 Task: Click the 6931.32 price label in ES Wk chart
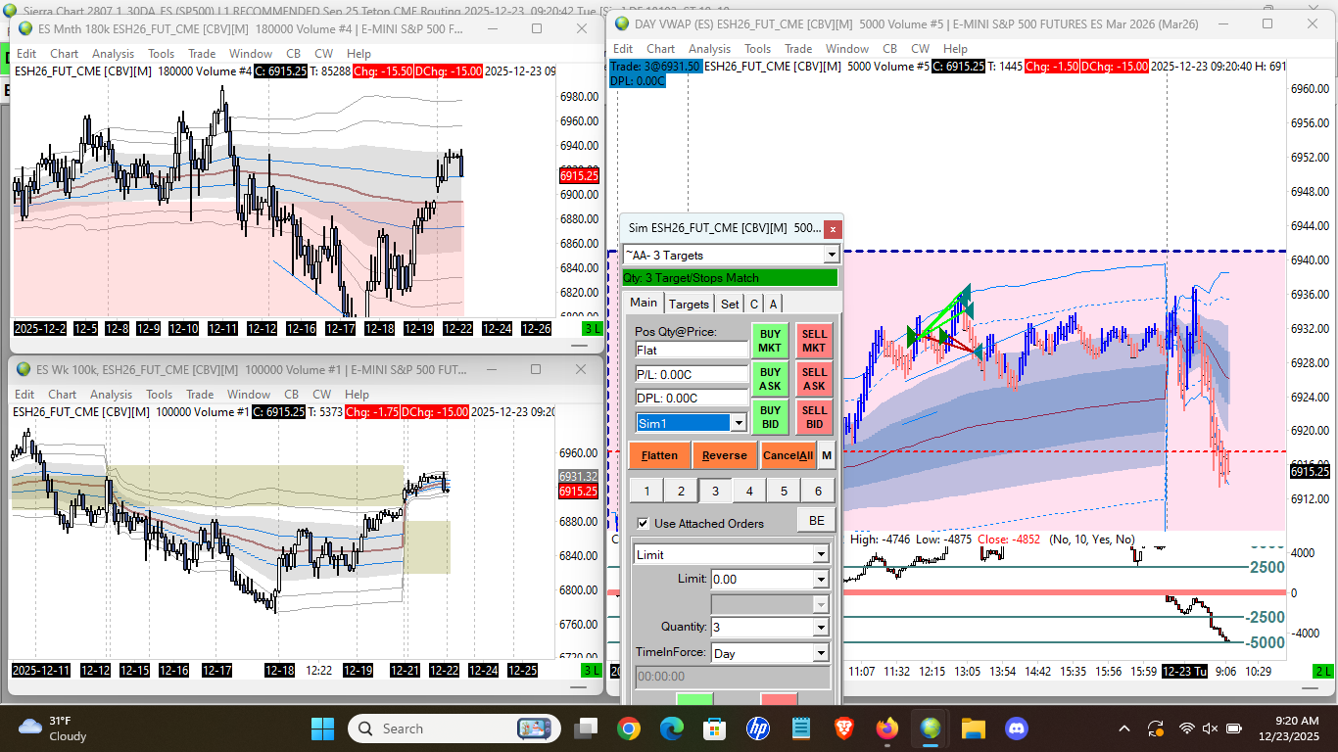click(x=578, y=476)
